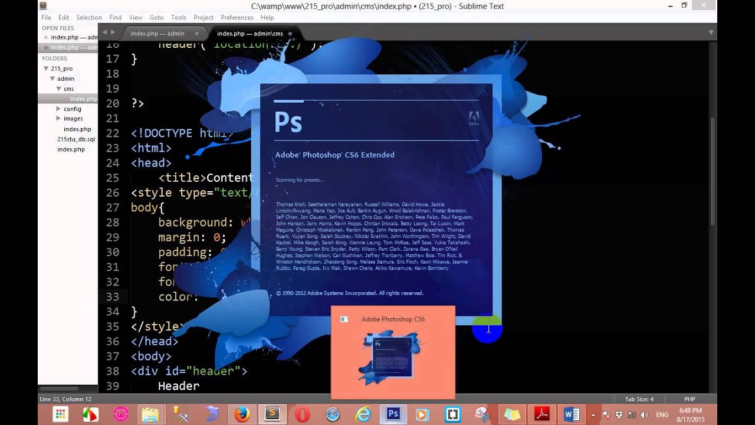This screenshot has width=755, height=425.
Task: Open Internet Explorer from the taskbar
Action: click(x=363, y=414)
